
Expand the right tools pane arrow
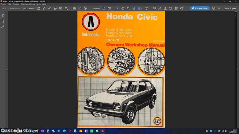tap(238, 70)
